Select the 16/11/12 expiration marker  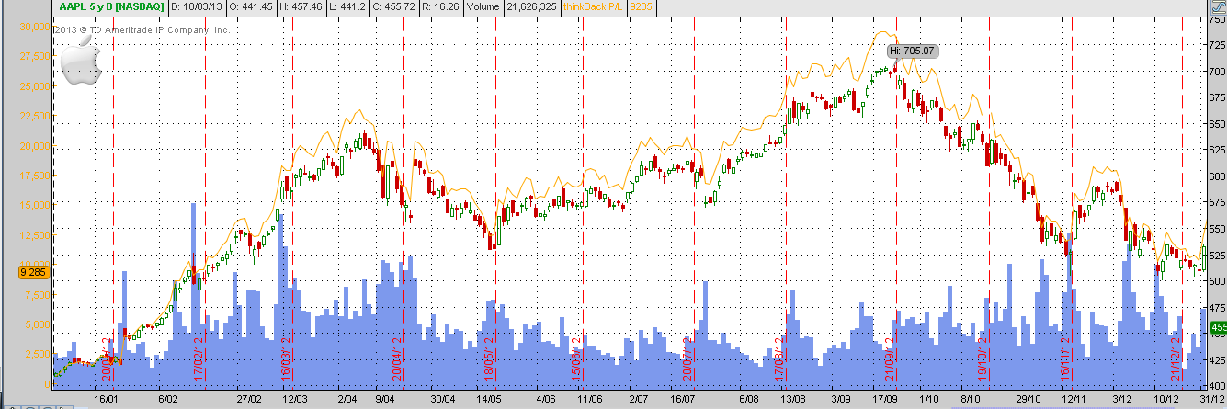[x=1065, y=360]
